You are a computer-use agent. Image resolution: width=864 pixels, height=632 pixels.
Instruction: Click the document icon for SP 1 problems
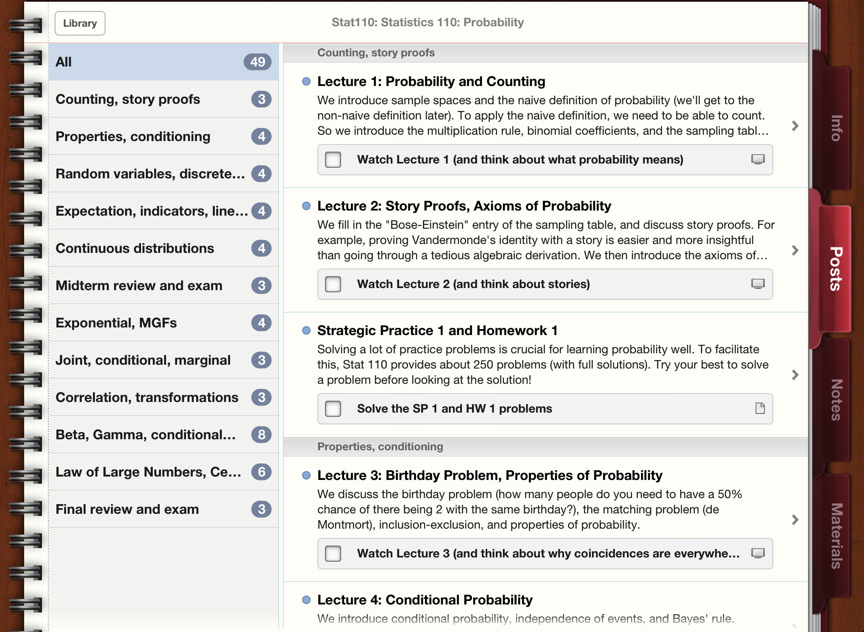(760, 408)
